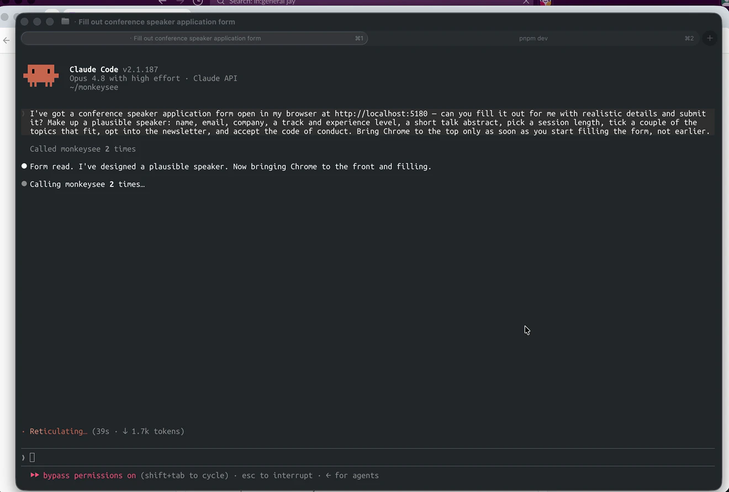This screenshot has height=492, width=729.
Task: Click the "Called monkeysee 2 times" line
Action: click(83, 149)
